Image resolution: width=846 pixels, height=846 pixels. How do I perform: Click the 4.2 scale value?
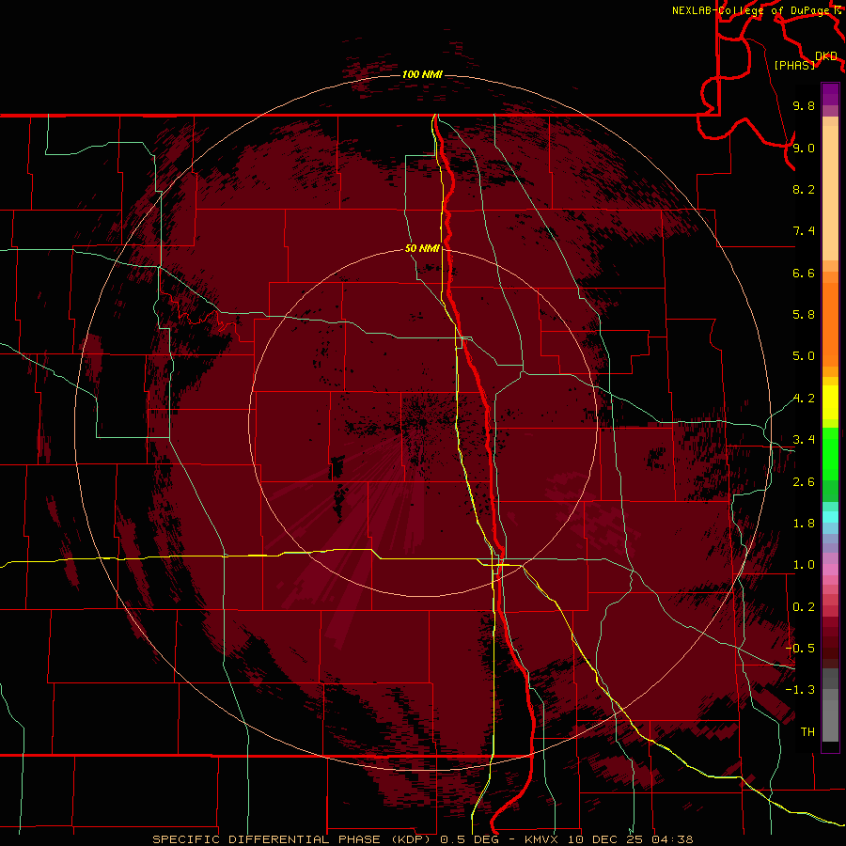click(x=804, y=399)
